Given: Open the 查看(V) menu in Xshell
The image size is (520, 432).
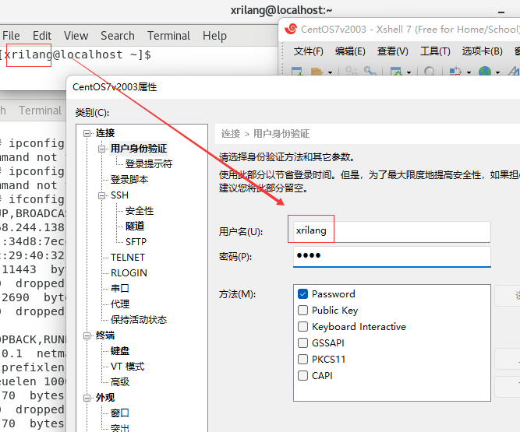Looking at the screenshot, I should point(392,51).
